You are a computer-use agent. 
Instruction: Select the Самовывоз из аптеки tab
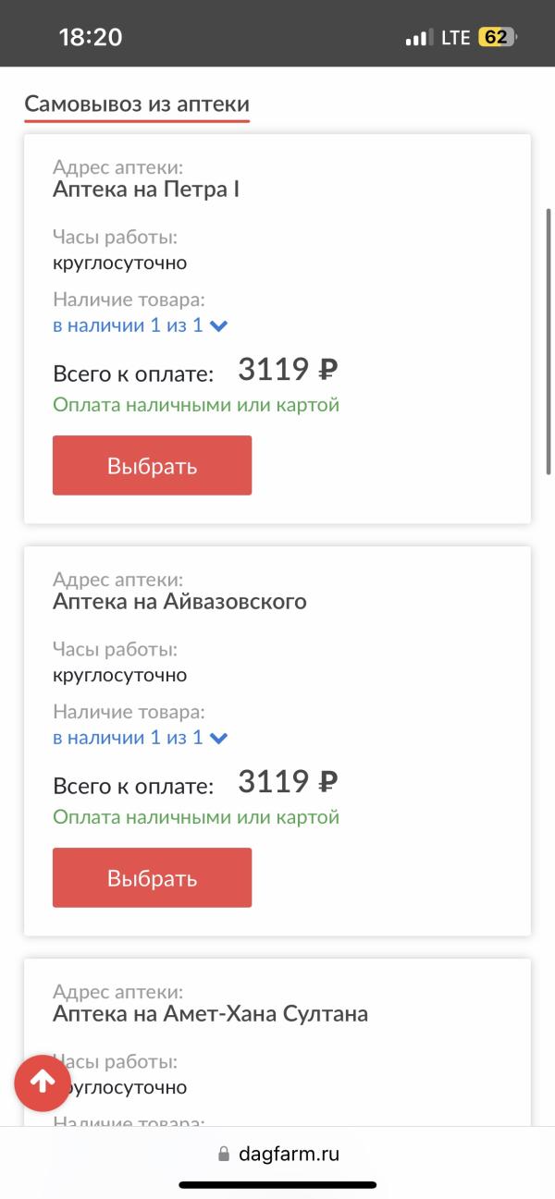point(137,104)
